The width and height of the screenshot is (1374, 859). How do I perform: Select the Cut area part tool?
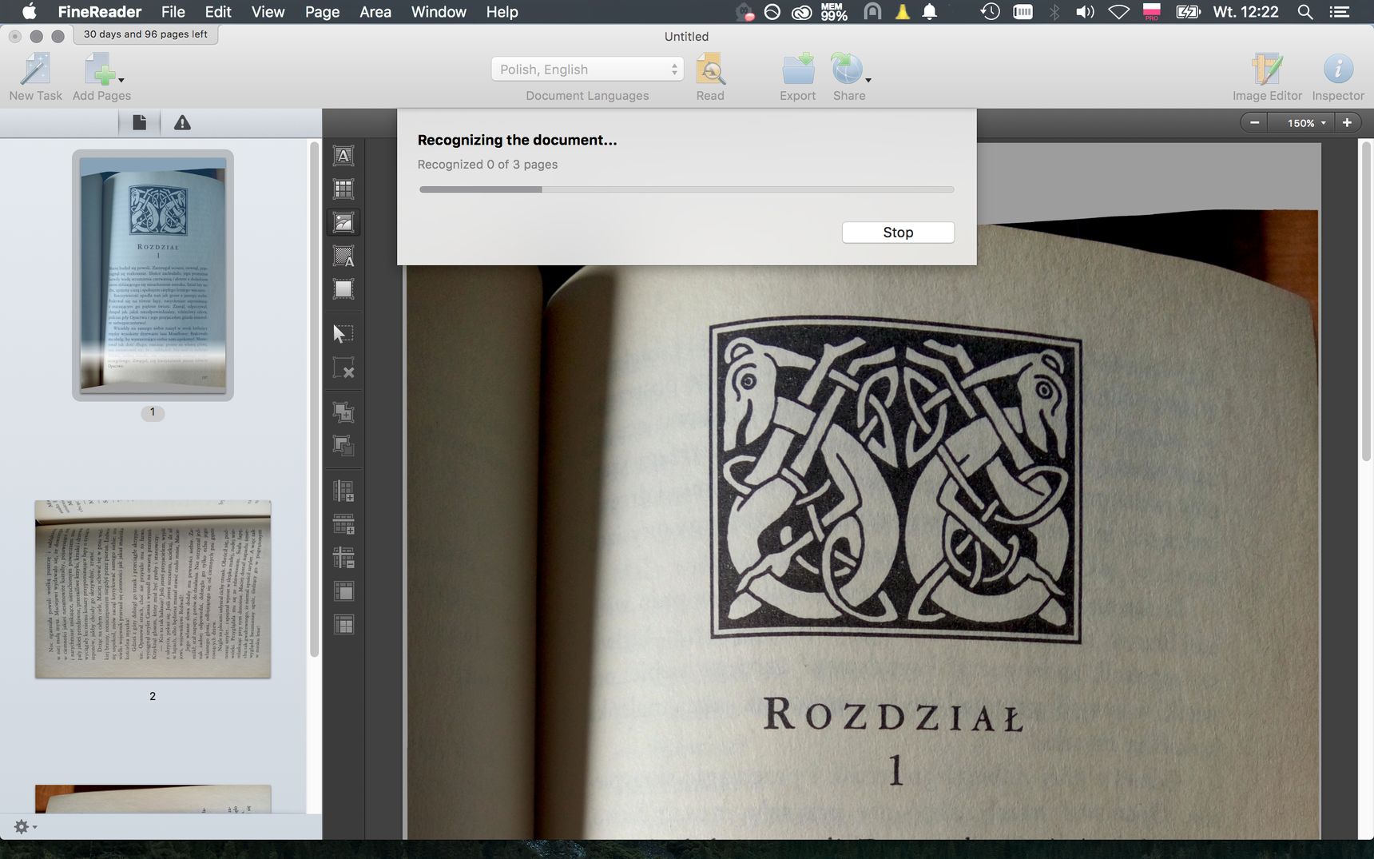pyautogui.click(x=343, y=445)
